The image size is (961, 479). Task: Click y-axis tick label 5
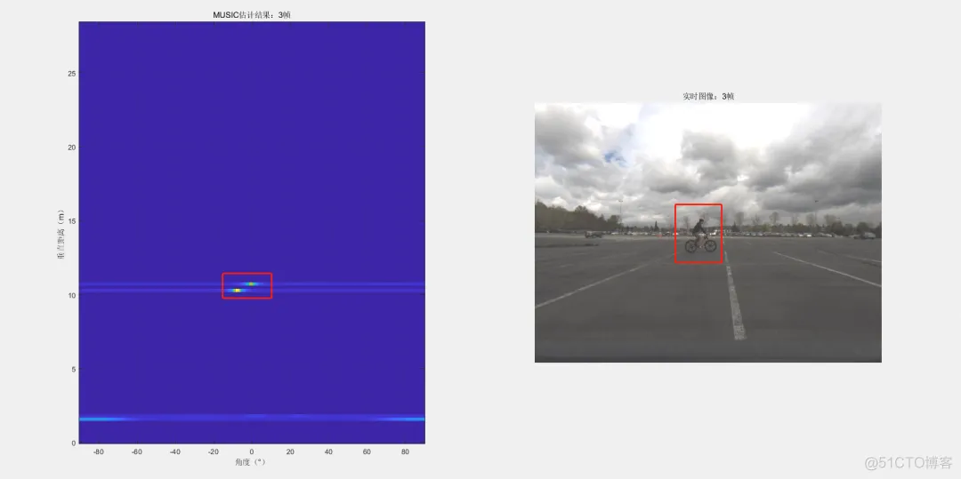point(74,370)
